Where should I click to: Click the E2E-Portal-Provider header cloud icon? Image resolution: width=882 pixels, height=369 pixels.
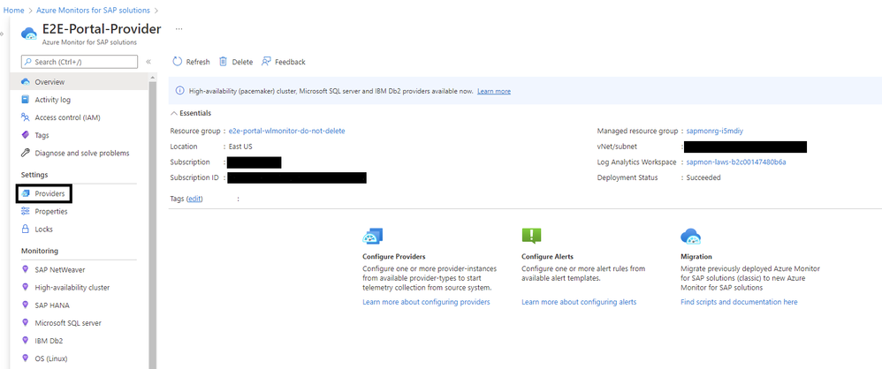(28, 34)
